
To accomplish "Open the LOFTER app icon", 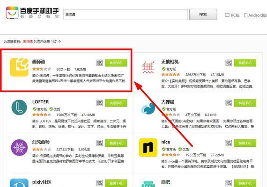I will click(x=19, y=108).
